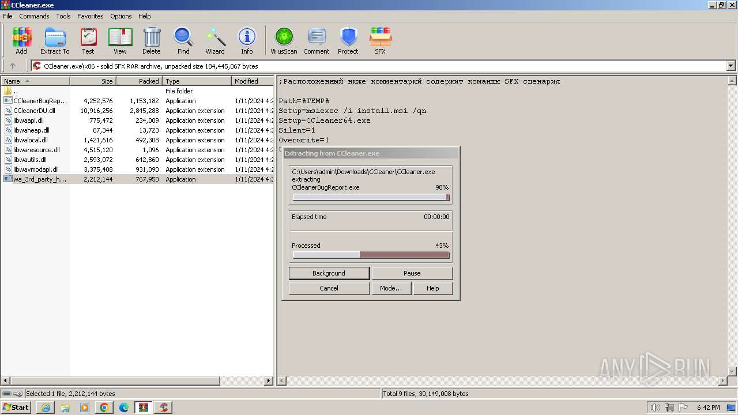The height and width of the screenshot is (415, 738).
Task: Click CCleaner icon in address bar
Action: (37, 66)
